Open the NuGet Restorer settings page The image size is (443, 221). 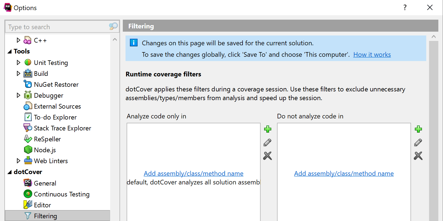56,85
